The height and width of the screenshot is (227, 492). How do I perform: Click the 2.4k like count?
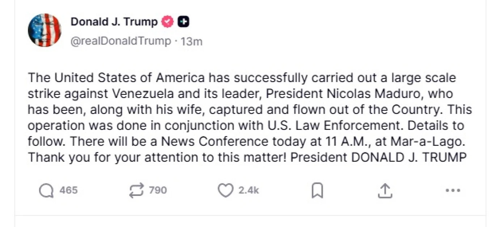tap(248, 190)
